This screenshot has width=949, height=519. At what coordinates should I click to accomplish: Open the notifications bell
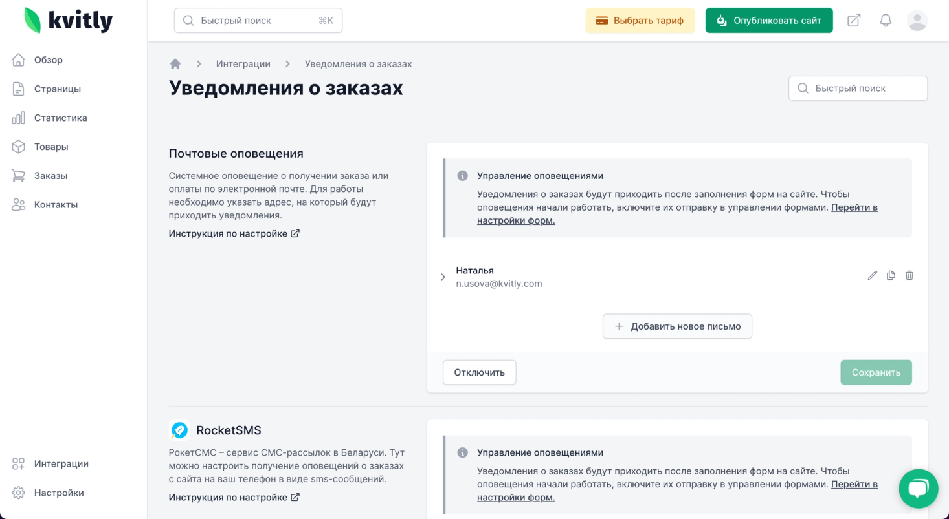coord(886,21)
